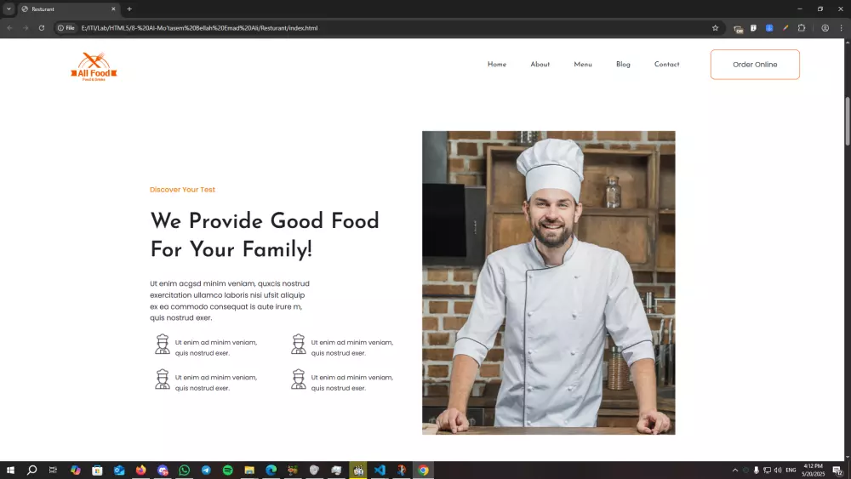Switch to Chrome on the taskbar

tap(423, 470)
